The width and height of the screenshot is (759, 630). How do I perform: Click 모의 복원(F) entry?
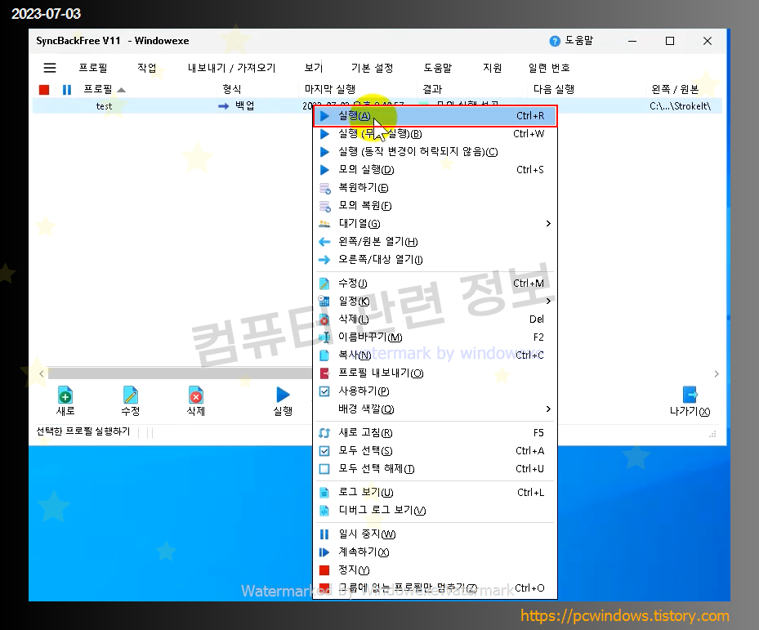435,205
